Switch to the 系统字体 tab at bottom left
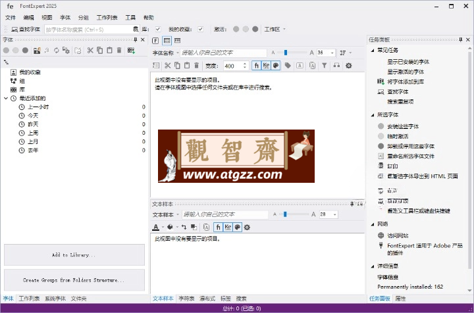Viewport: 474px width, 313px height. pyautogui.click(x=55, y=299)
